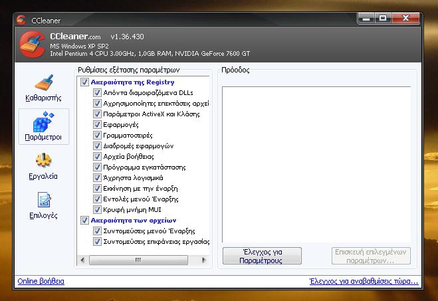
Task: Click the Intel Pentium 4 CPU system info text
Action: point(150,53)
